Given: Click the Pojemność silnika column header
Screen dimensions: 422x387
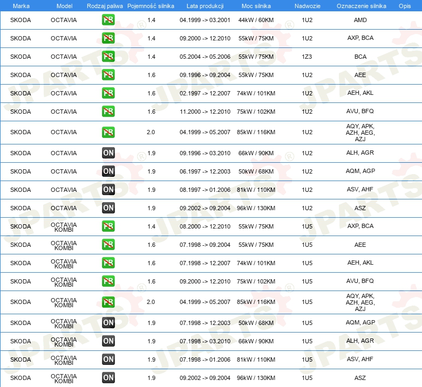Looking at the screenshot, I should coord(151,6).
